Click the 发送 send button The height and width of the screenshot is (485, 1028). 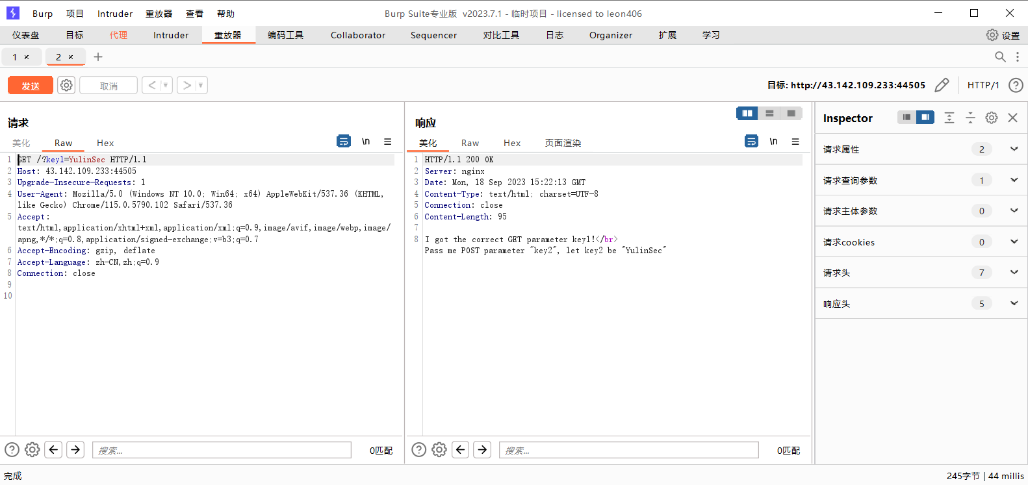point(31,86)
